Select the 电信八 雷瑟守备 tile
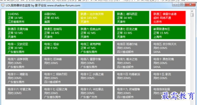Image resolution: width=197 pixels, height=105 pixels. coord(96,63)
